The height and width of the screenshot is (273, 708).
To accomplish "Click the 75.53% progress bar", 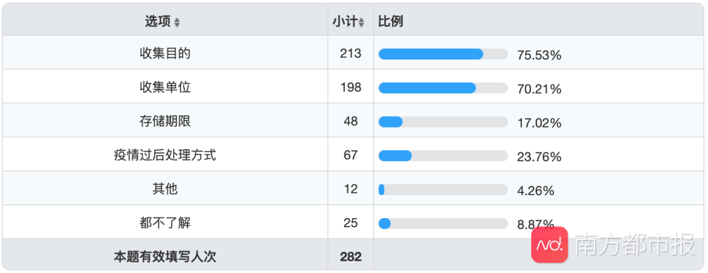I will pos(443,54).
